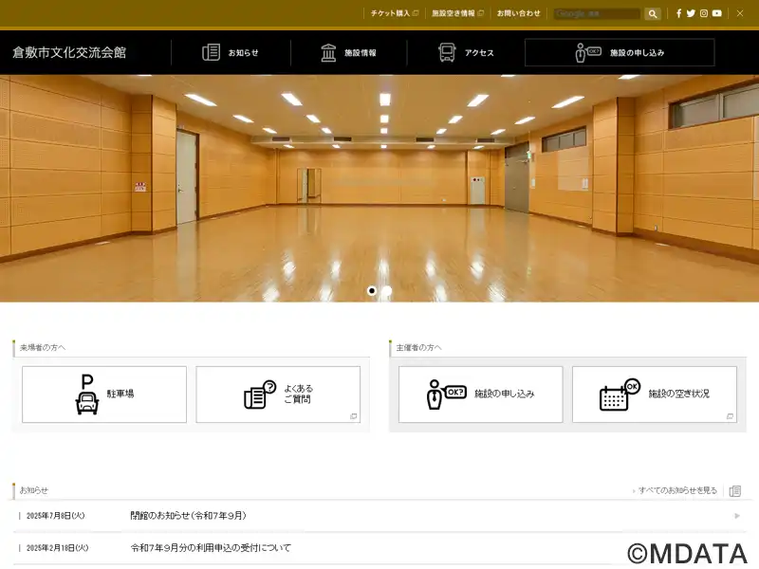
Task: Click the 主催者の方へ section heading
Action: [419, 347]
